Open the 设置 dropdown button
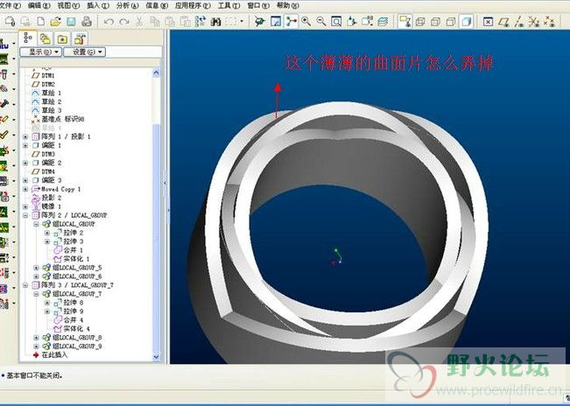The image size is (570, 406). coord(85,52)
